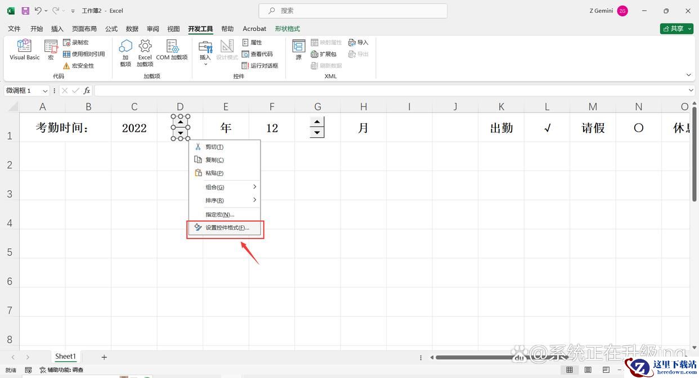The width and height of the screenshot is (699, 378).
Task: Select 设置控件格式(F)... from context menu
Action: 226,228
